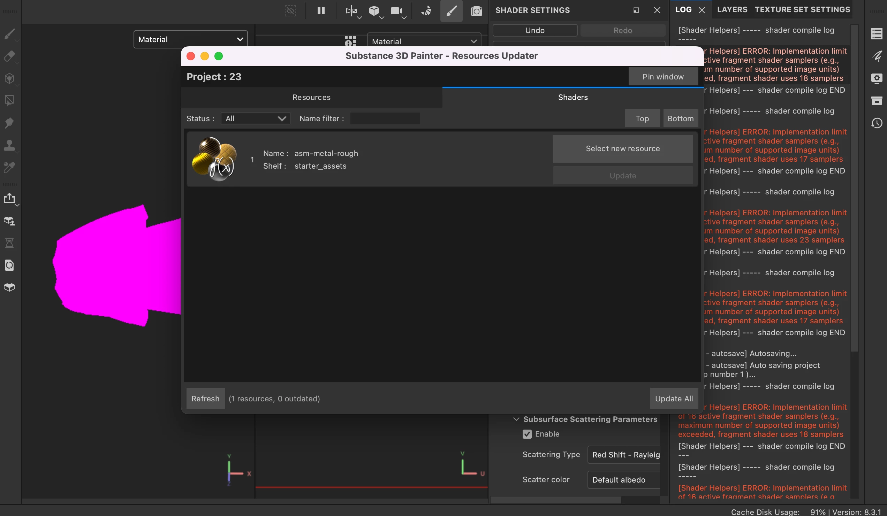887x516 pixels.
Task: Select the Paint brush tool in left toolbar
Action: pos(9,34)
